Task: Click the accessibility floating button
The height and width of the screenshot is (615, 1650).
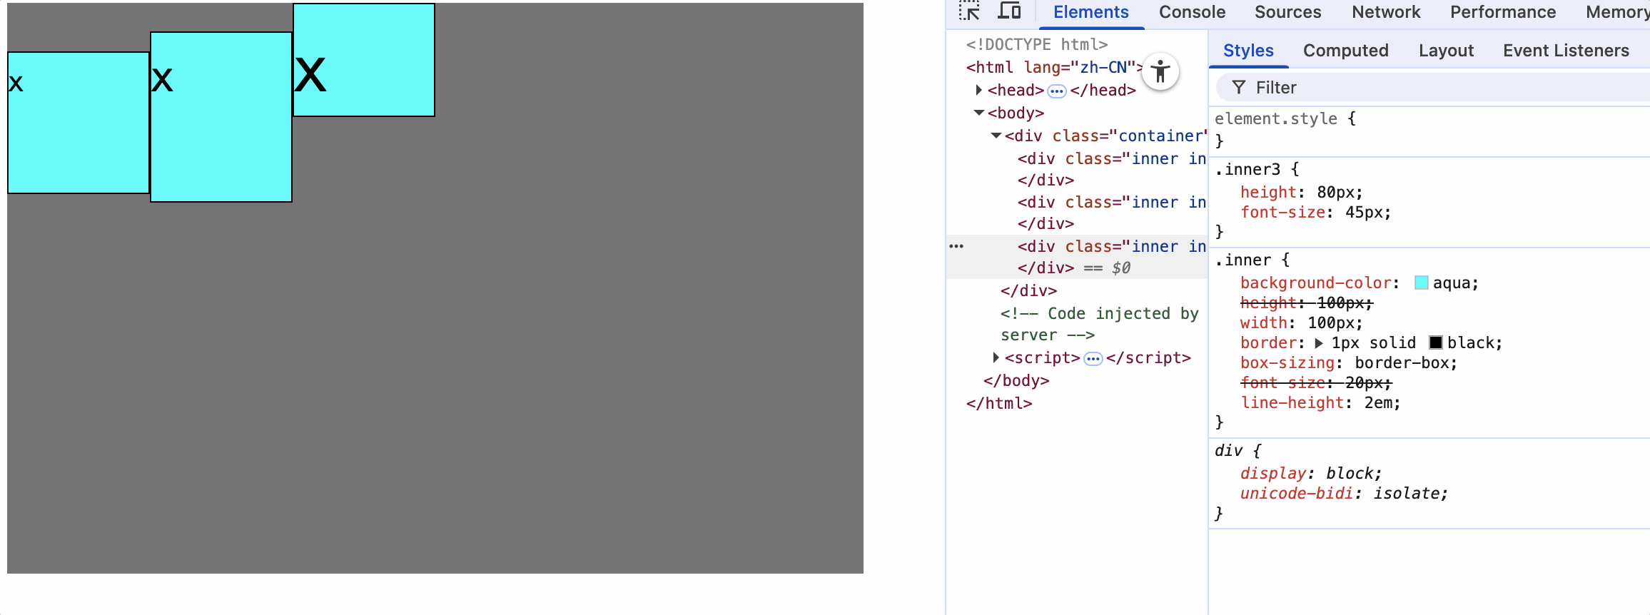Action: point(1160,71)
